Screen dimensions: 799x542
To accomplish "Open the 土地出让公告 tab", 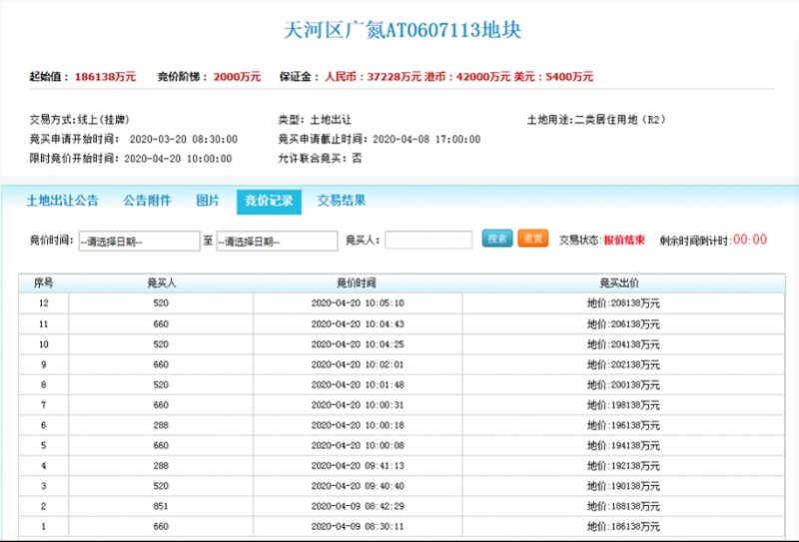I will click(62, 201).
